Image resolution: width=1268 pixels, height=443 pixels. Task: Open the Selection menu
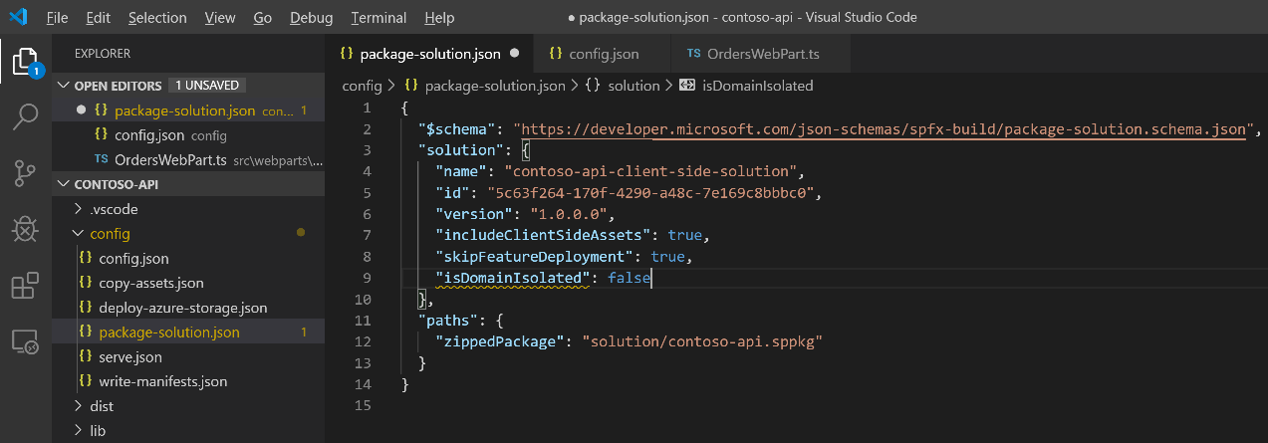[x=157, y=18]
